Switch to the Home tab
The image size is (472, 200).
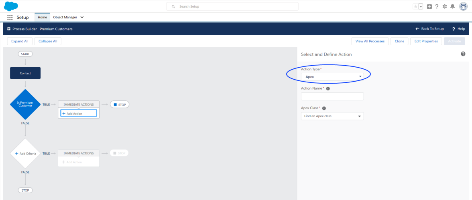pyautogui.click(x=42, y=17)
